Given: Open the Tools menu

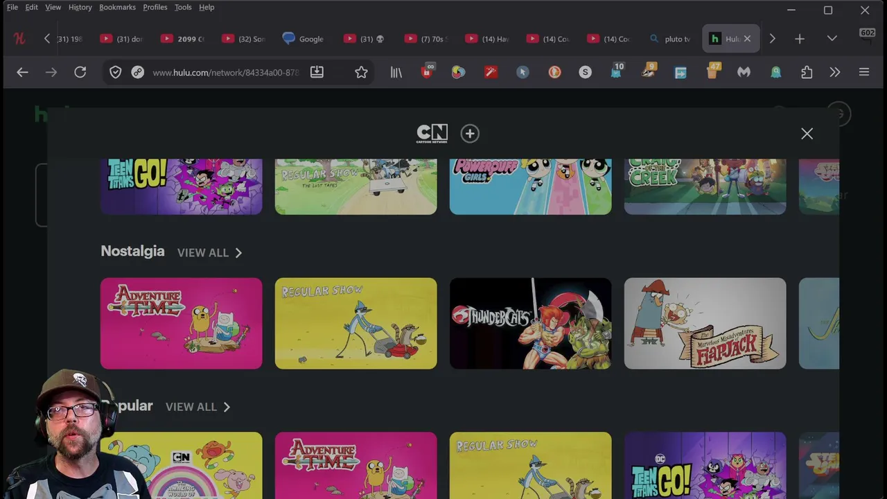Looking at the screenshot, I should click(183, 7).
